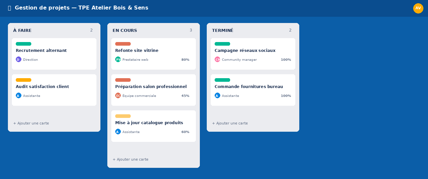This screenshot has width=428, height=179.
Task: Open the Refonte site vitrine card
Action: (153, 54)
